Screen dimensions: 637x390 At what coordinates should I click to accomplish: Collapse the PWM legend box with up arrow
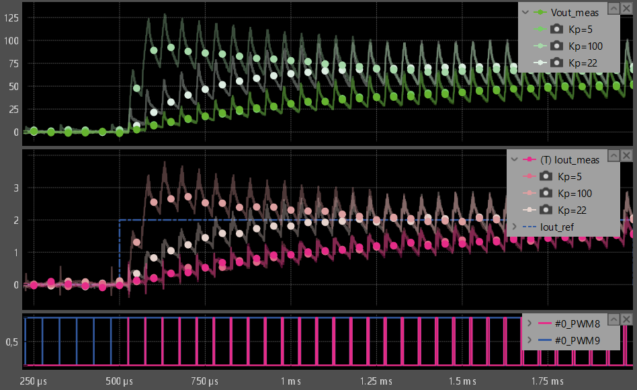[x=613, y=319]
